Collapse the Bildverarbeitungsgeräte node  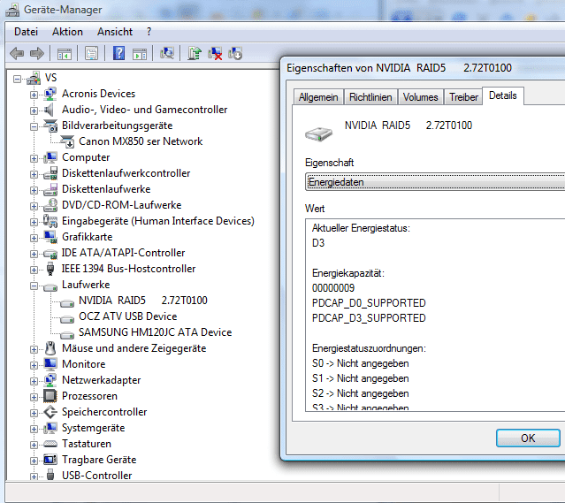[x=34, y=126]
